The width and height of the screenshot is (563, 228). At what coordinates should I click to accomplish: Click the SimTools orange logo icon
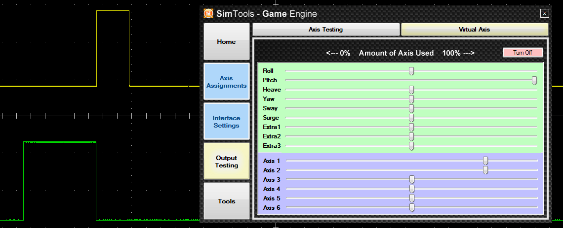coord(208,14)
